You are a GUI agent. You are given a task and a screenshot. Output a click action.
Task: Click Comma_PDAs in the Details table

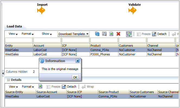[114, 96]
